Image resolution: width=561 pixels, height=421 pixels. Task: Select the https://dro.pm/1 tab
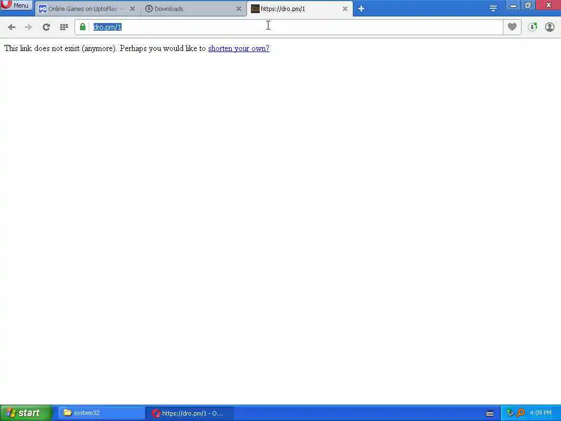pyautogui.click(x=300, y=9)
